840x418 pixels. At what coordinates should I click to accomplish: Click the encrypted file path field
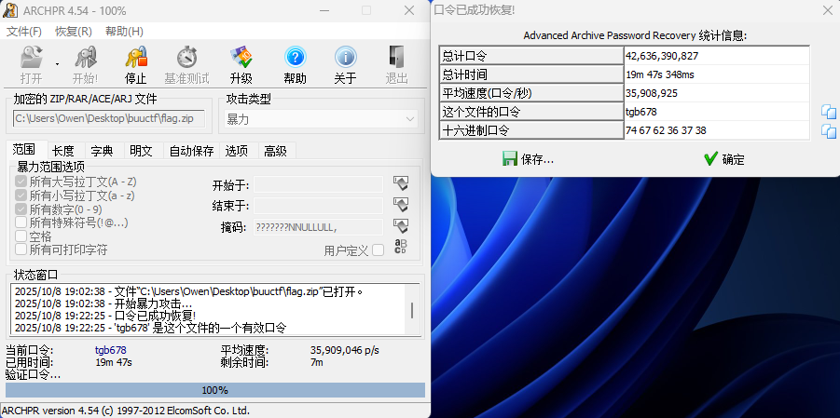click(x=109, y=119)
